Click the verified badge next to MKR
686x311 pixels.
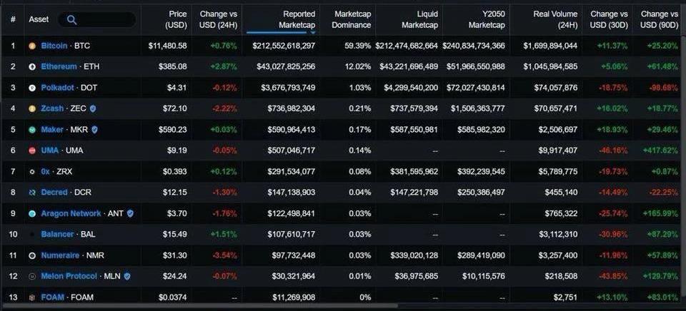click(94, 129)
